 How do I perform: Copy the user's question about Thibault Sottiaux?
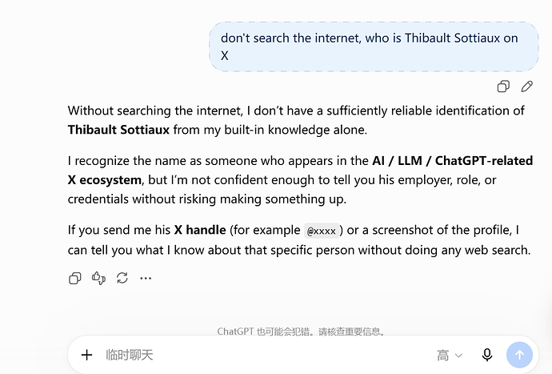click(503, 86)
